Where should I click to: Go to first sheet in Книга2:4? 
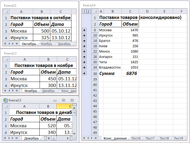[x=84, y=138]
